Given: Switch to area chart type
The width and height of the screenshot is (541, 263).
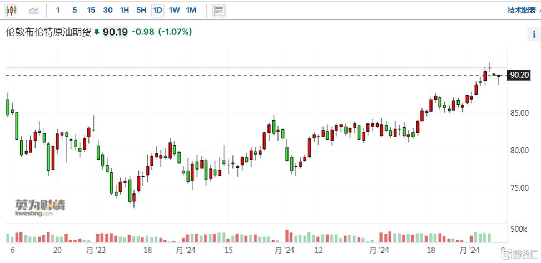Looking at the screenshot, I should (x=33, y=10).
